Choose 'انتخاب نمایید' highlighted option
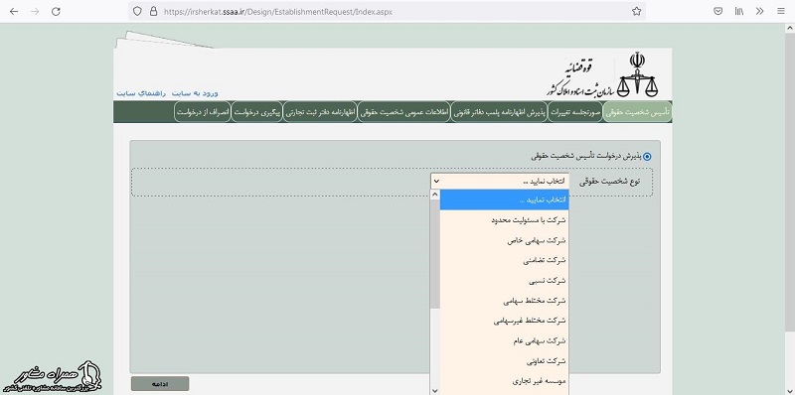The image size is (795, 395). 504,199
